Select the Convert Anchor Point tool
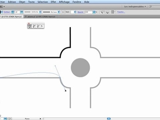 pyautogui.click(x=42, y=26)
